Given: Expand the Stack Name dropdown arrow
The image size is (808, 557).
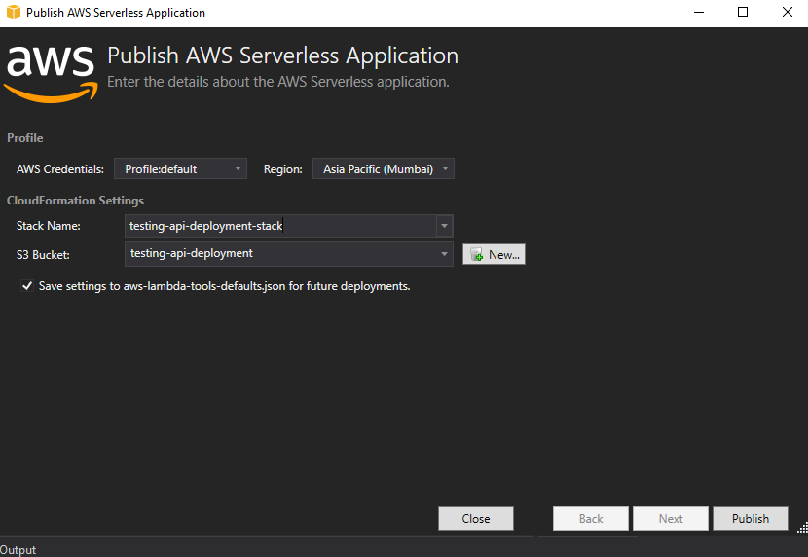Looking at the screenshot, I should pyautogui.click(x=444, y=226).
